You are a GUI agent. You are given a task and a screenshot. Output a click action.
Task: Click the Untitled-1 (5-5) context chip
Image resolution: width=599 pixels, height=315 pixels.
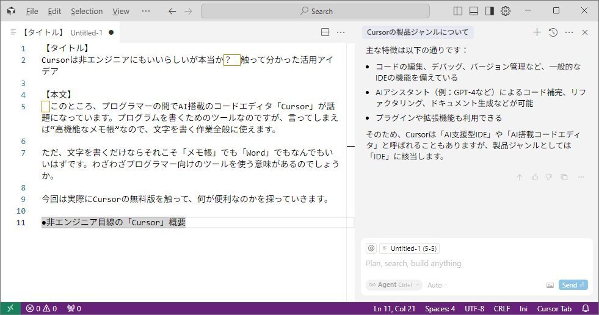click(409, 248)
